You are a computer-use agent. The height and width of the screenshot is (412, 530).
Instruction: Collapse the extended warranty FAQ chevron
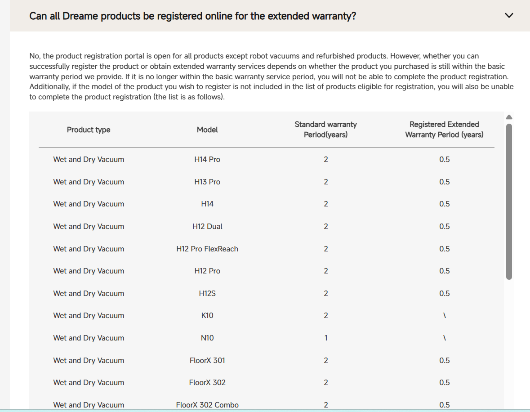tap(509, 16)
